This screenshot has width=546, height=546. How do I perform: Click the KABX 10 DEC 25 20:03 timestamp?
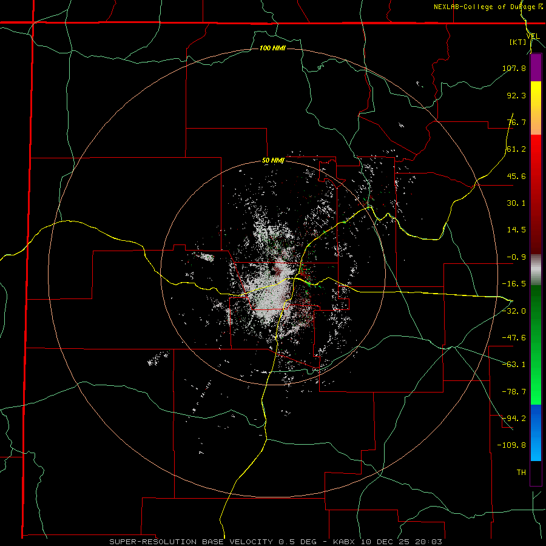(388, 542)
